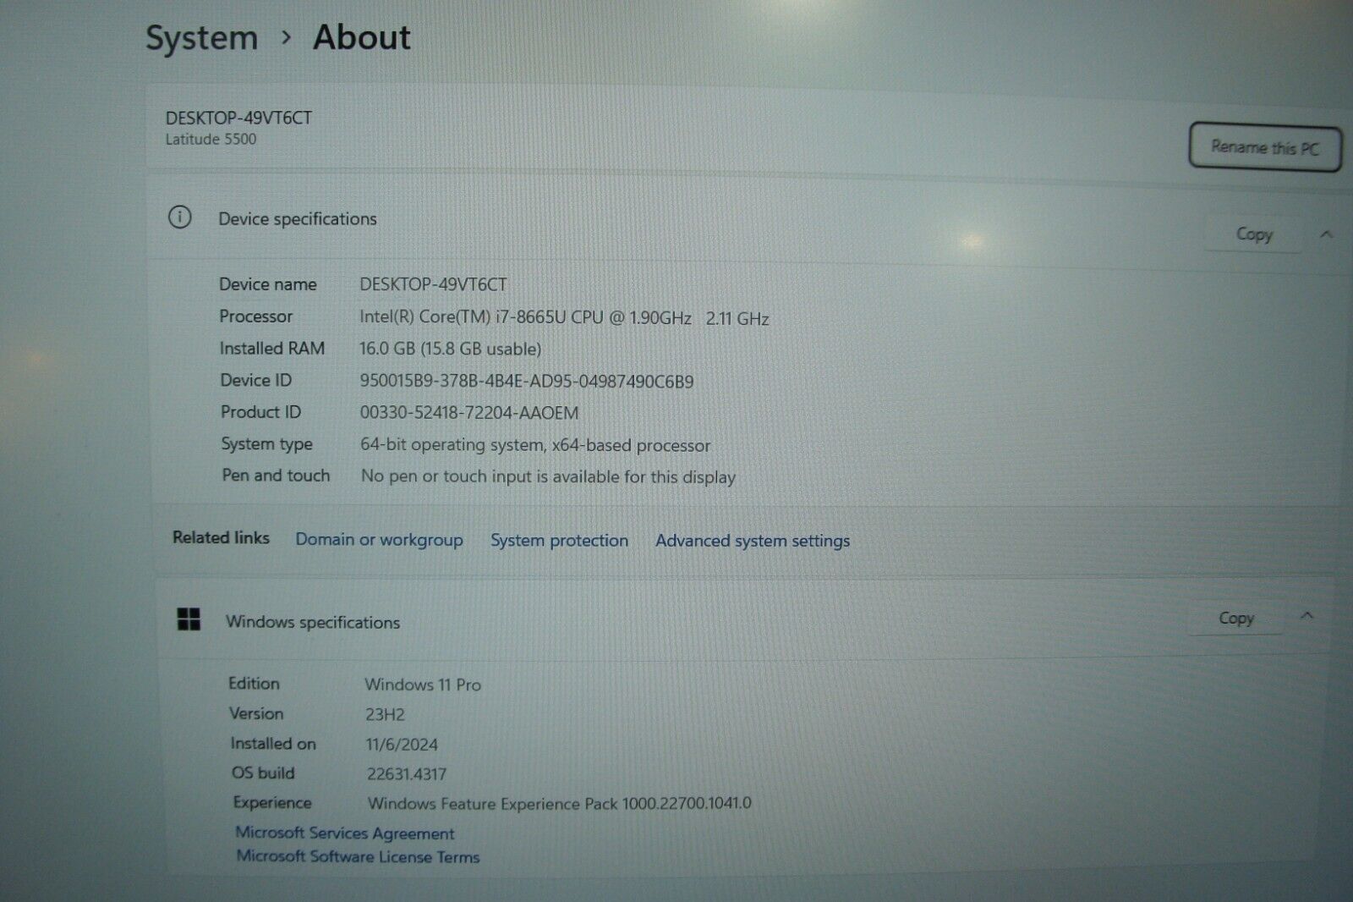
Task: Click device name value DESKTOP-49VT6CT in specifications
Action: pyautogui.click(x=433, y=284)
